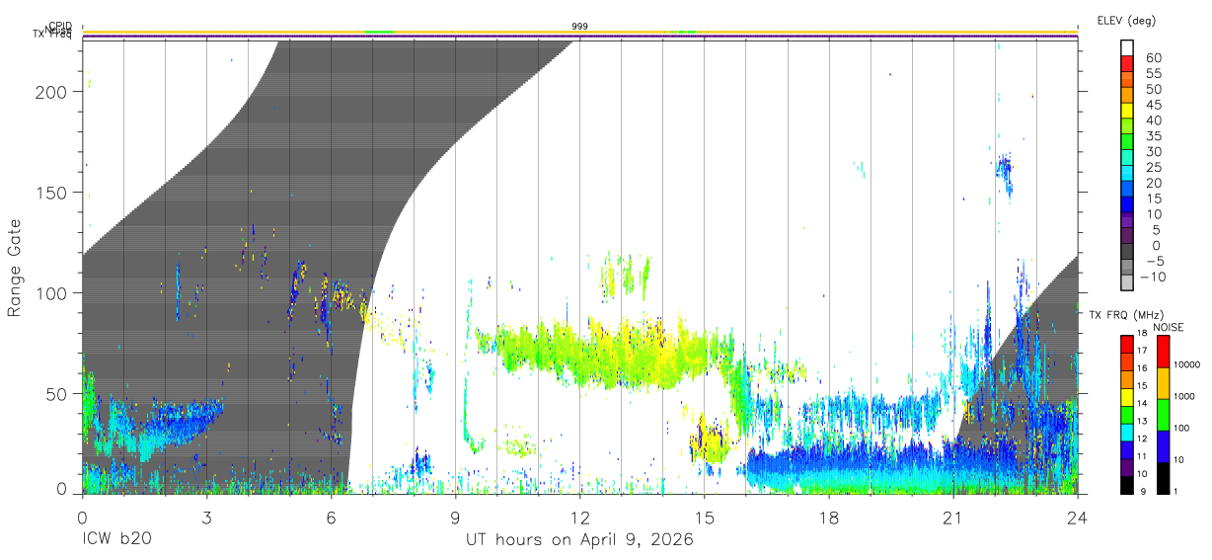The width and height of the screenshot is (1212, 560).
Task: Click the purple TX frequency strip above plot
Action: (580, 37)
